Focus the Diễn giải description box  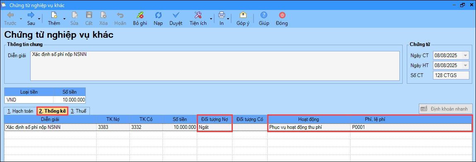[x=215, y=66]
